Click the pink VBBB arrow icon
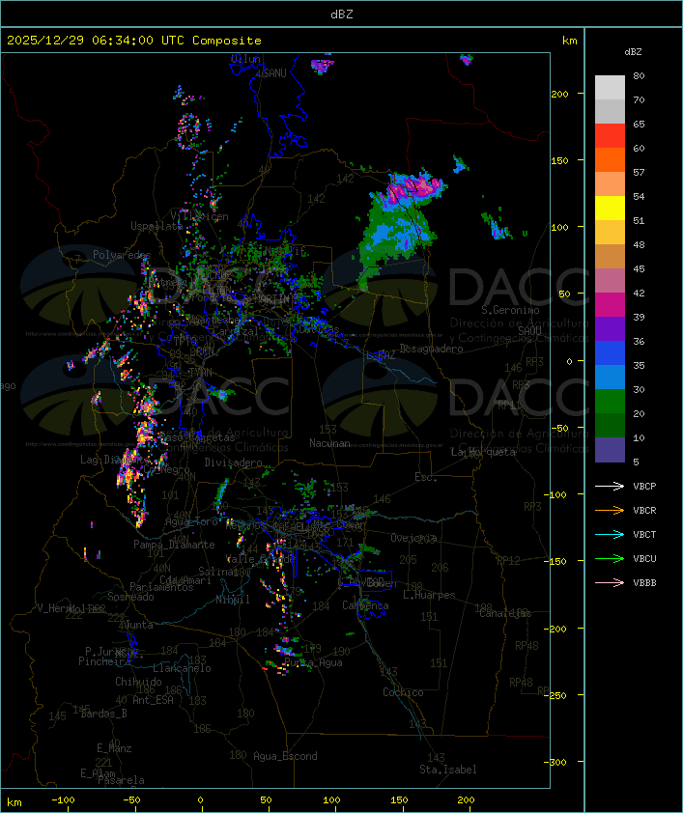Viewport: 683px width, 813px height. coord(610,583)
